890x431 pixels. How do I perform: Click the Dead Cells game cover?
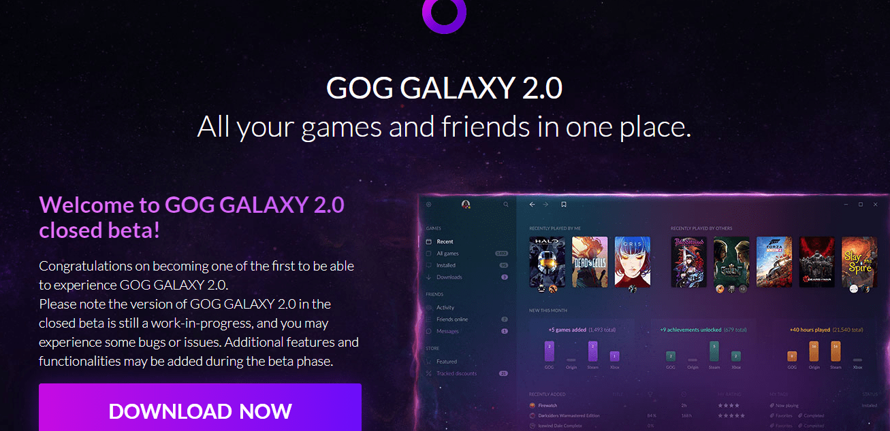coord(590,262)
